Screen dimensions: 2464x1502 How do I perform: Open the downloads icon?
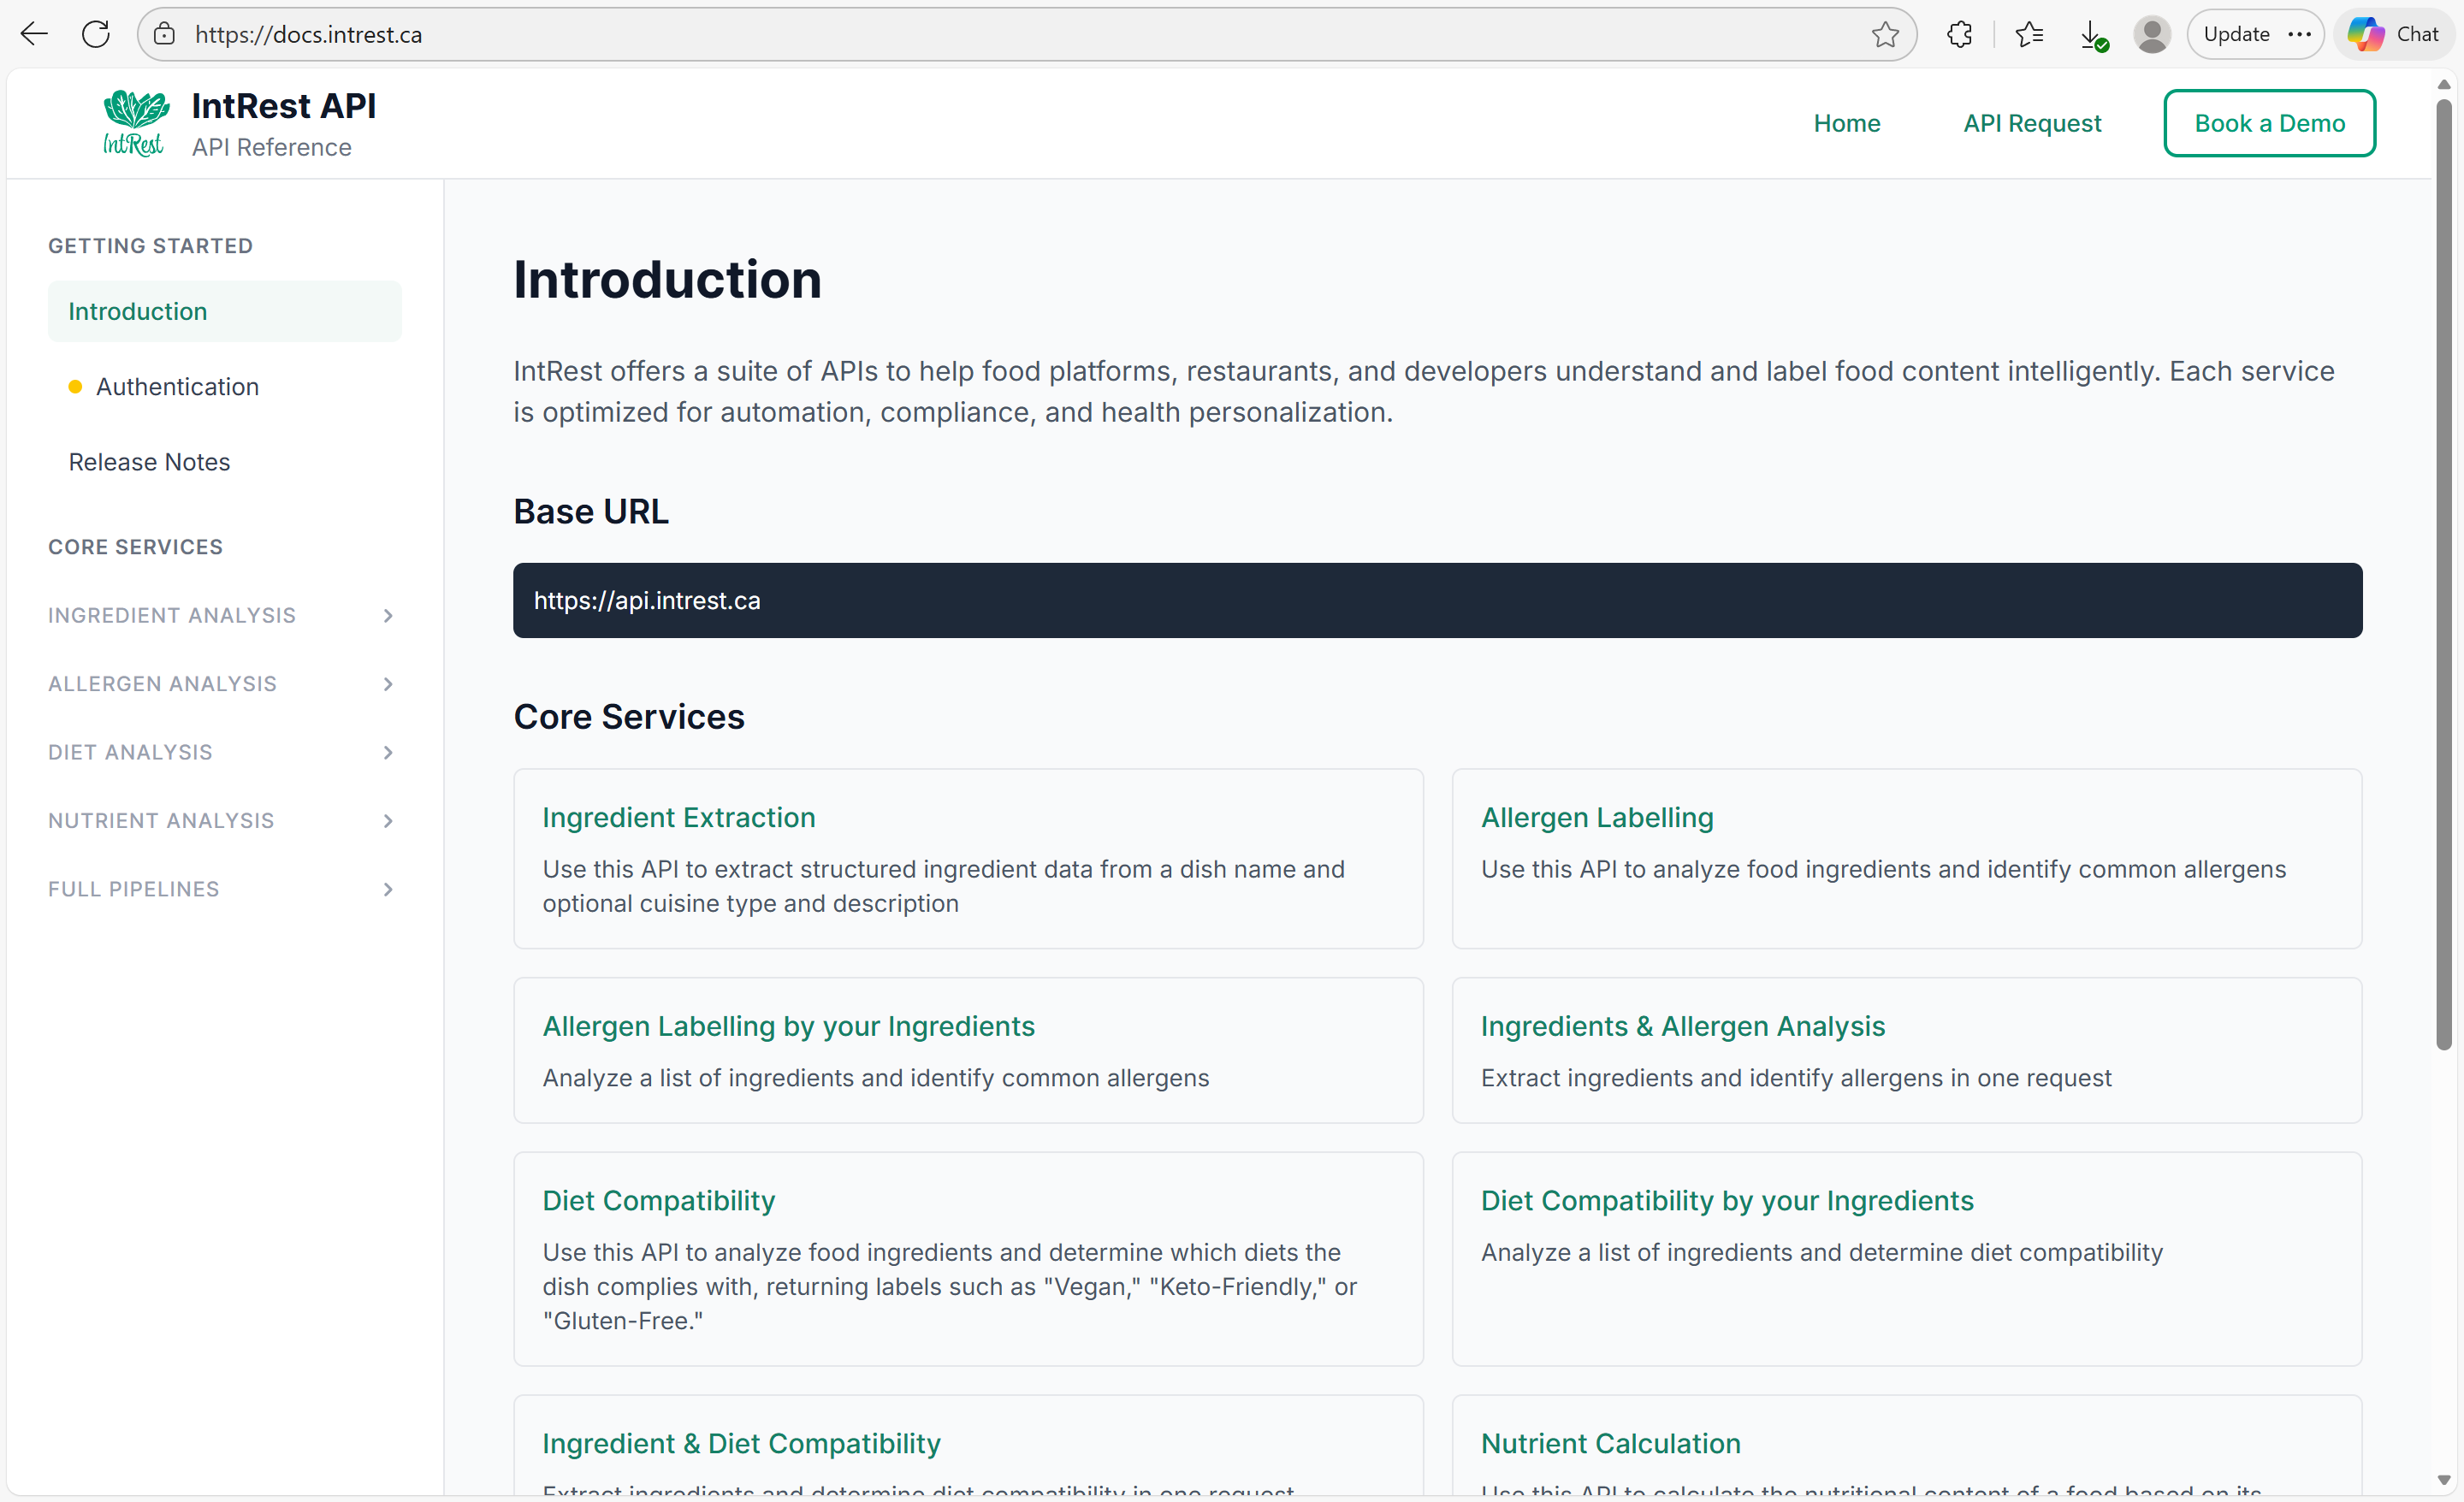point(2092,34)
